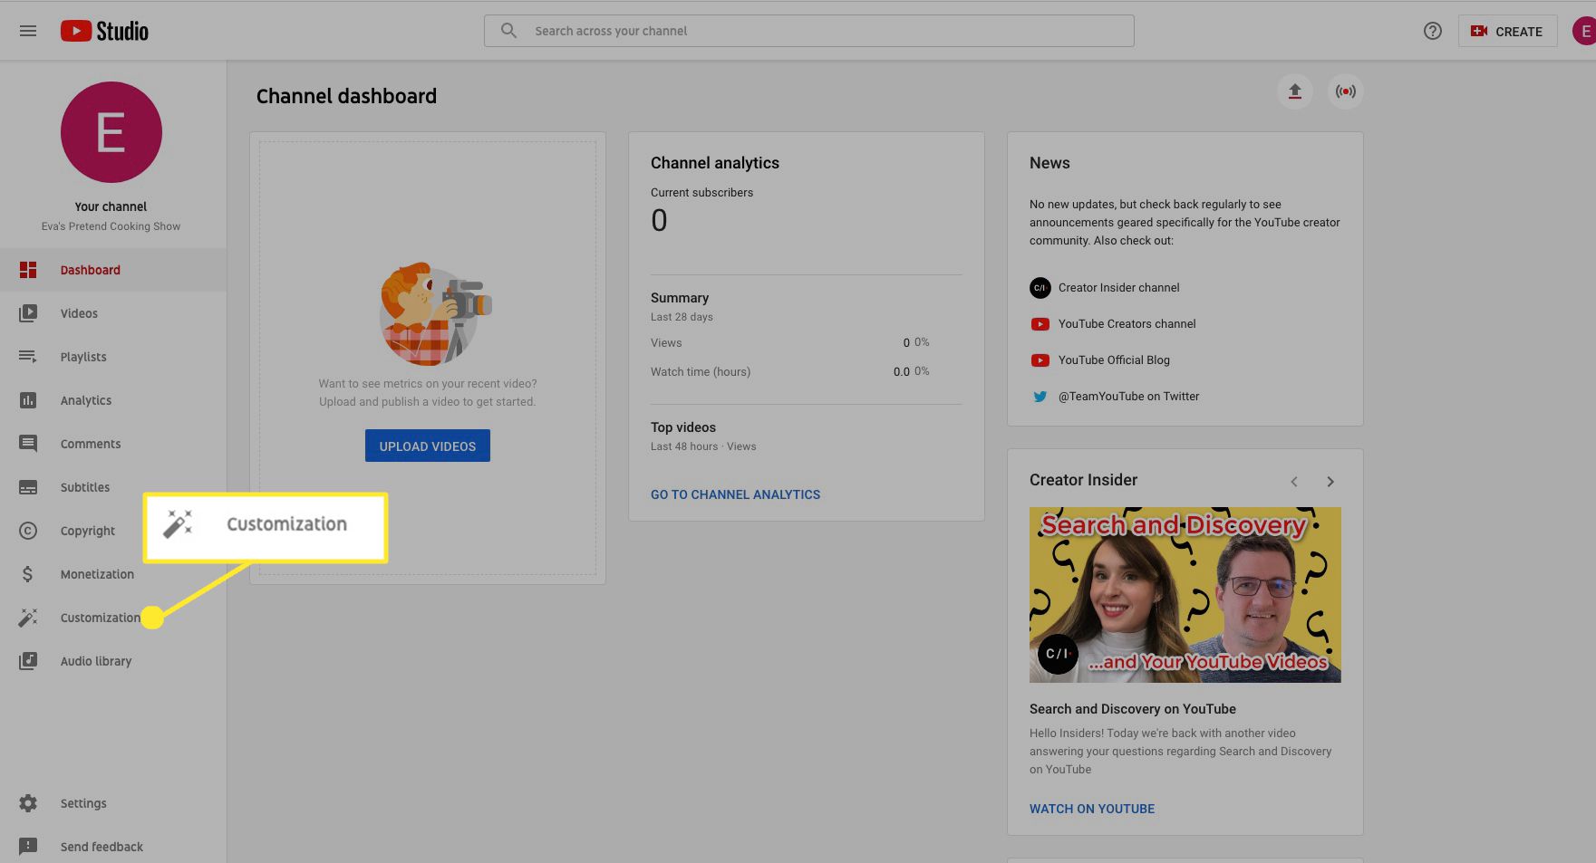1596x863 pixels.
Task: Open Videos from the sidebar
Action: pyautogui.click(x=113, y=313)
